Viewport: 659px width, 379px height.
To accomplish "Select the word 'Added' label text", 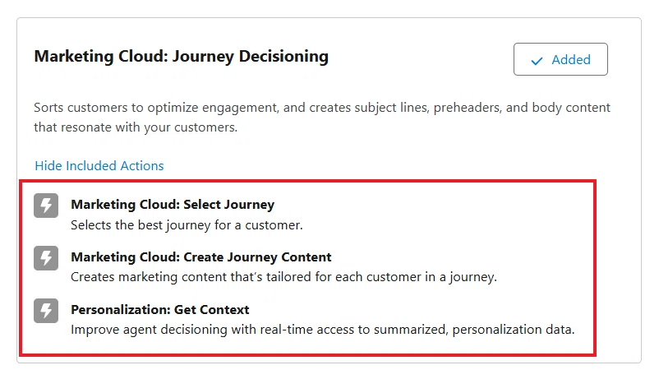I will coord(571,60).
